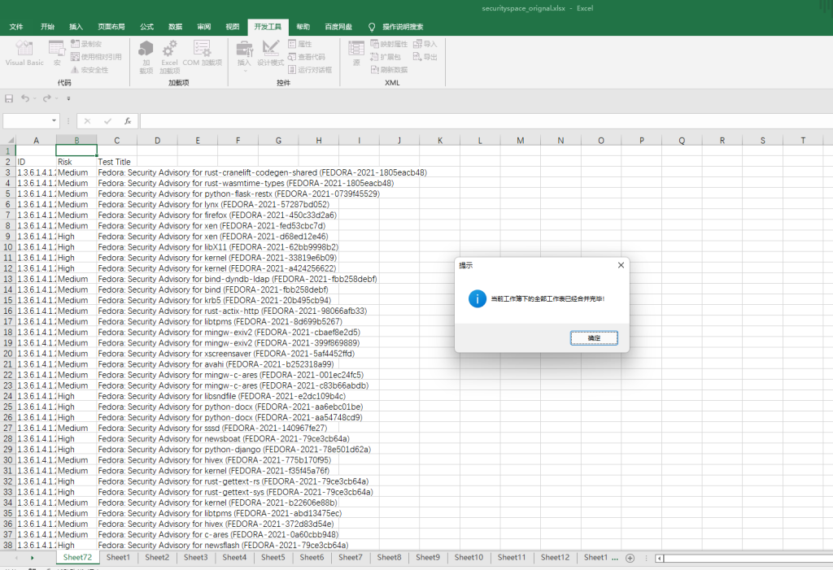833x570 pixels.
Task: Switch to the 公式 ribbon tab
Action: (x=146, y=27)
